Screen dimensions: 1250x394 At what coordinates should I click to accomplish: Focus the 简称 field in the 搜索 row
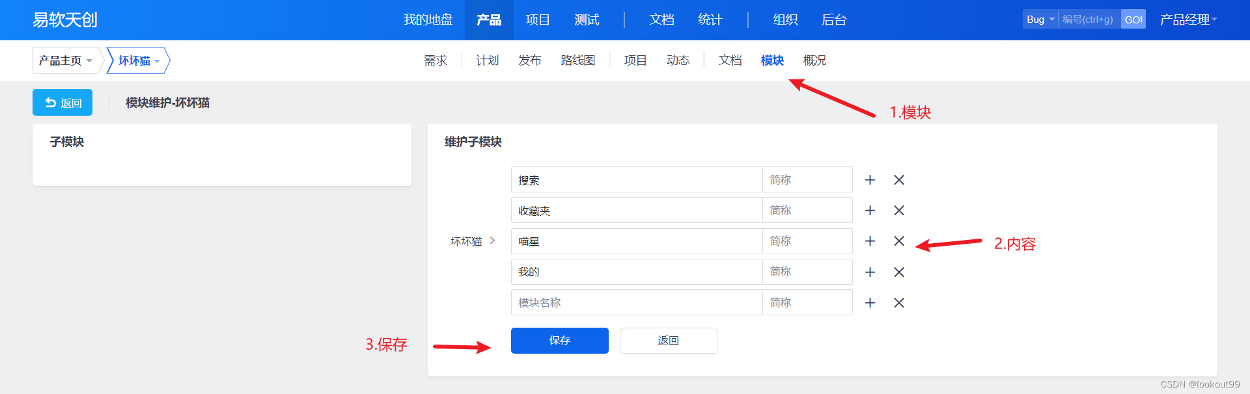click(x=807, y=179)
